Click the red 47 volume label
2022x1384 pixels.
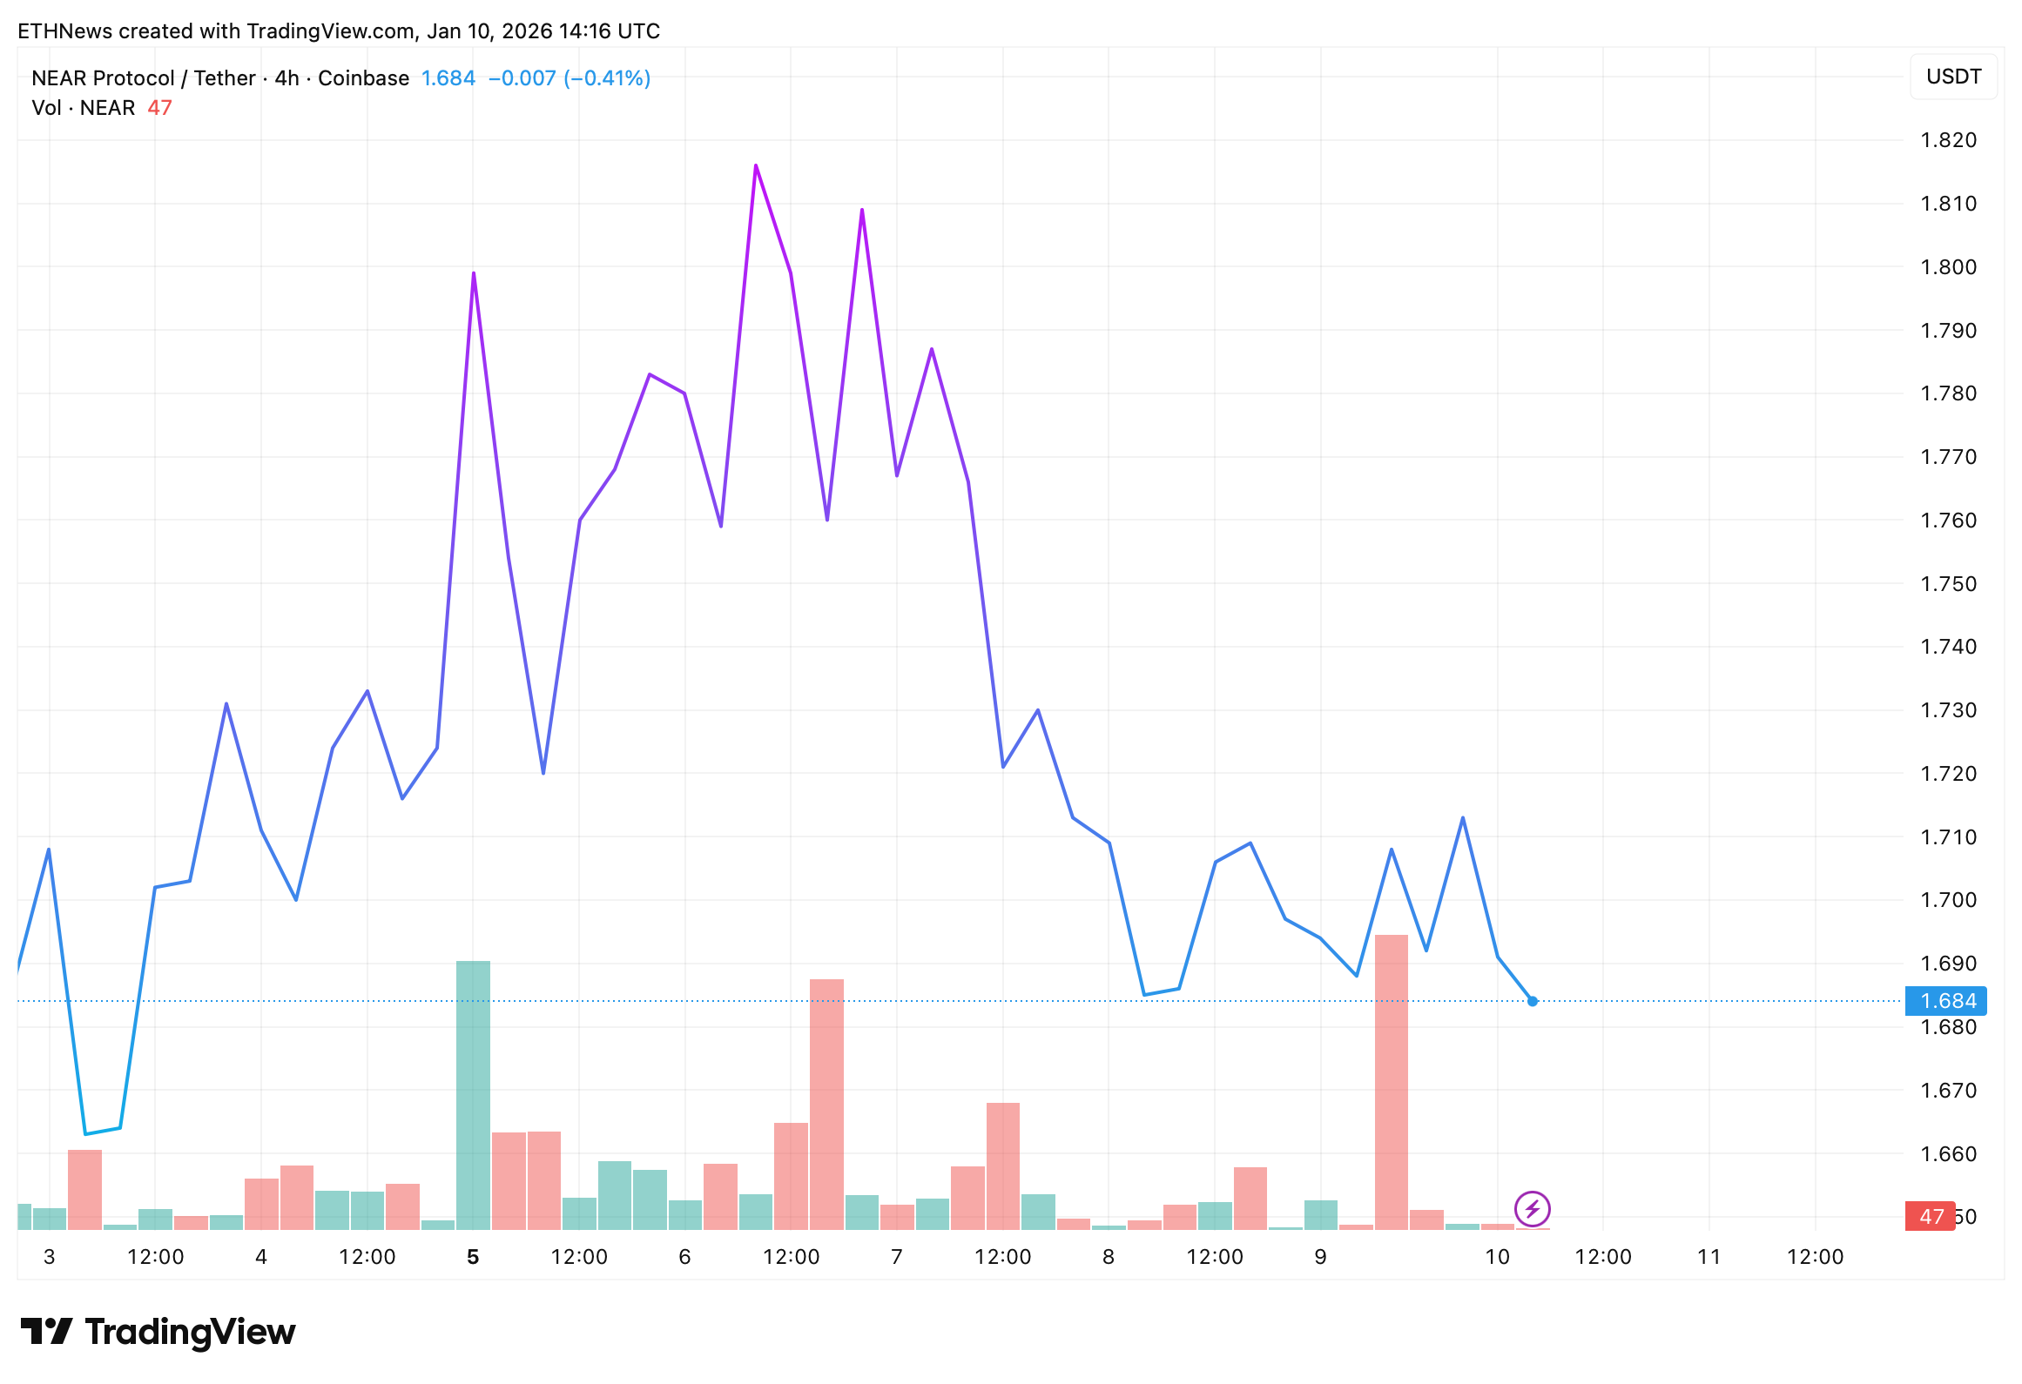(x=1930, y=1216)
